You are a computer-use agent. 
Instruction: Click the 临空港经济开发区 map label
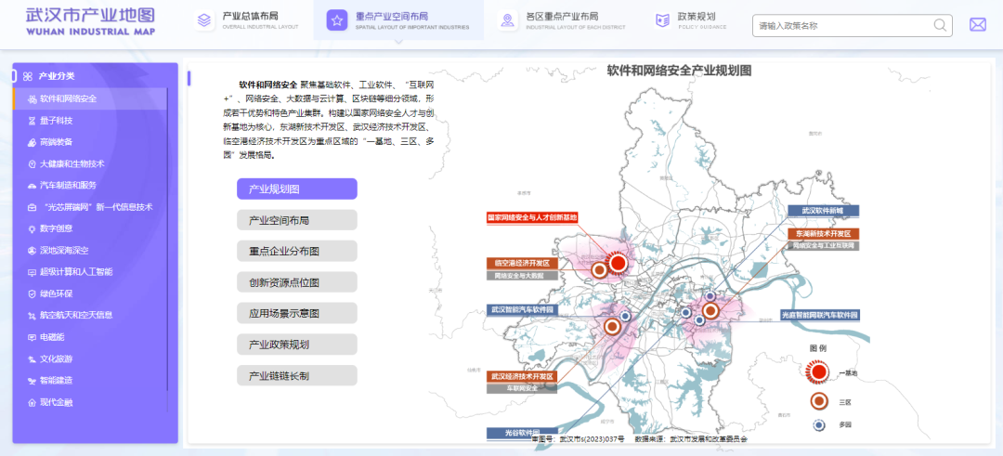(522, 264)
